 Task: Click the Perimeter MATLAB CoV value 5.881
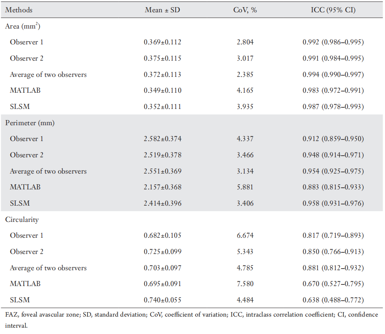click(245, 187)
